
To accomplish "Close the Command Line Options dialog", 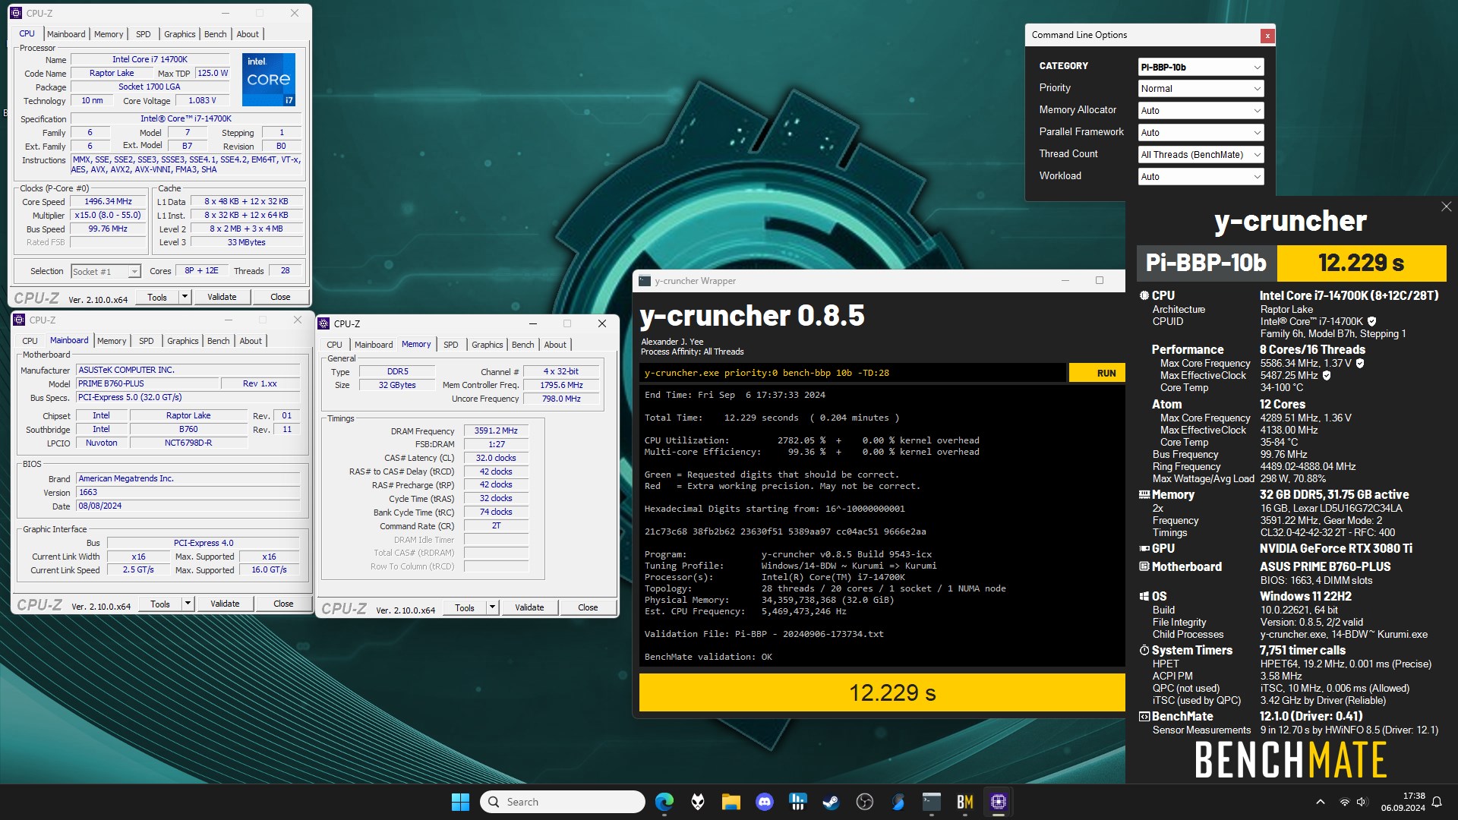I will 1267,36.
